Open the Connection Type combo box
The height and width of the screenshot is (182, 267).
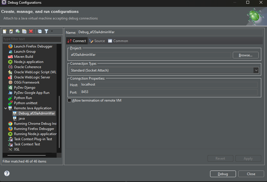point(164,70)
